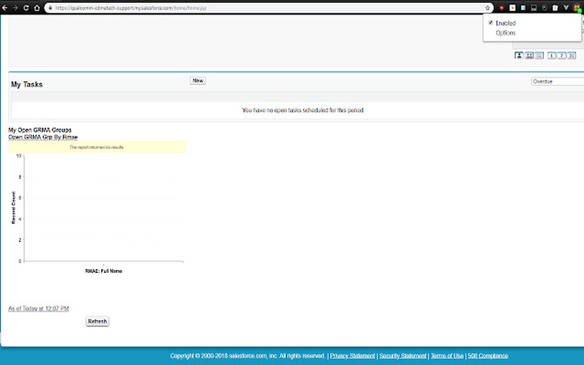Open the Overdue tasks filter dropdown

[555, 81]
